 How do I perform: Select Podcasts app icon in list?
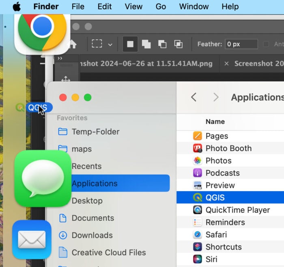pyautogui.click(x=198, y=173)
